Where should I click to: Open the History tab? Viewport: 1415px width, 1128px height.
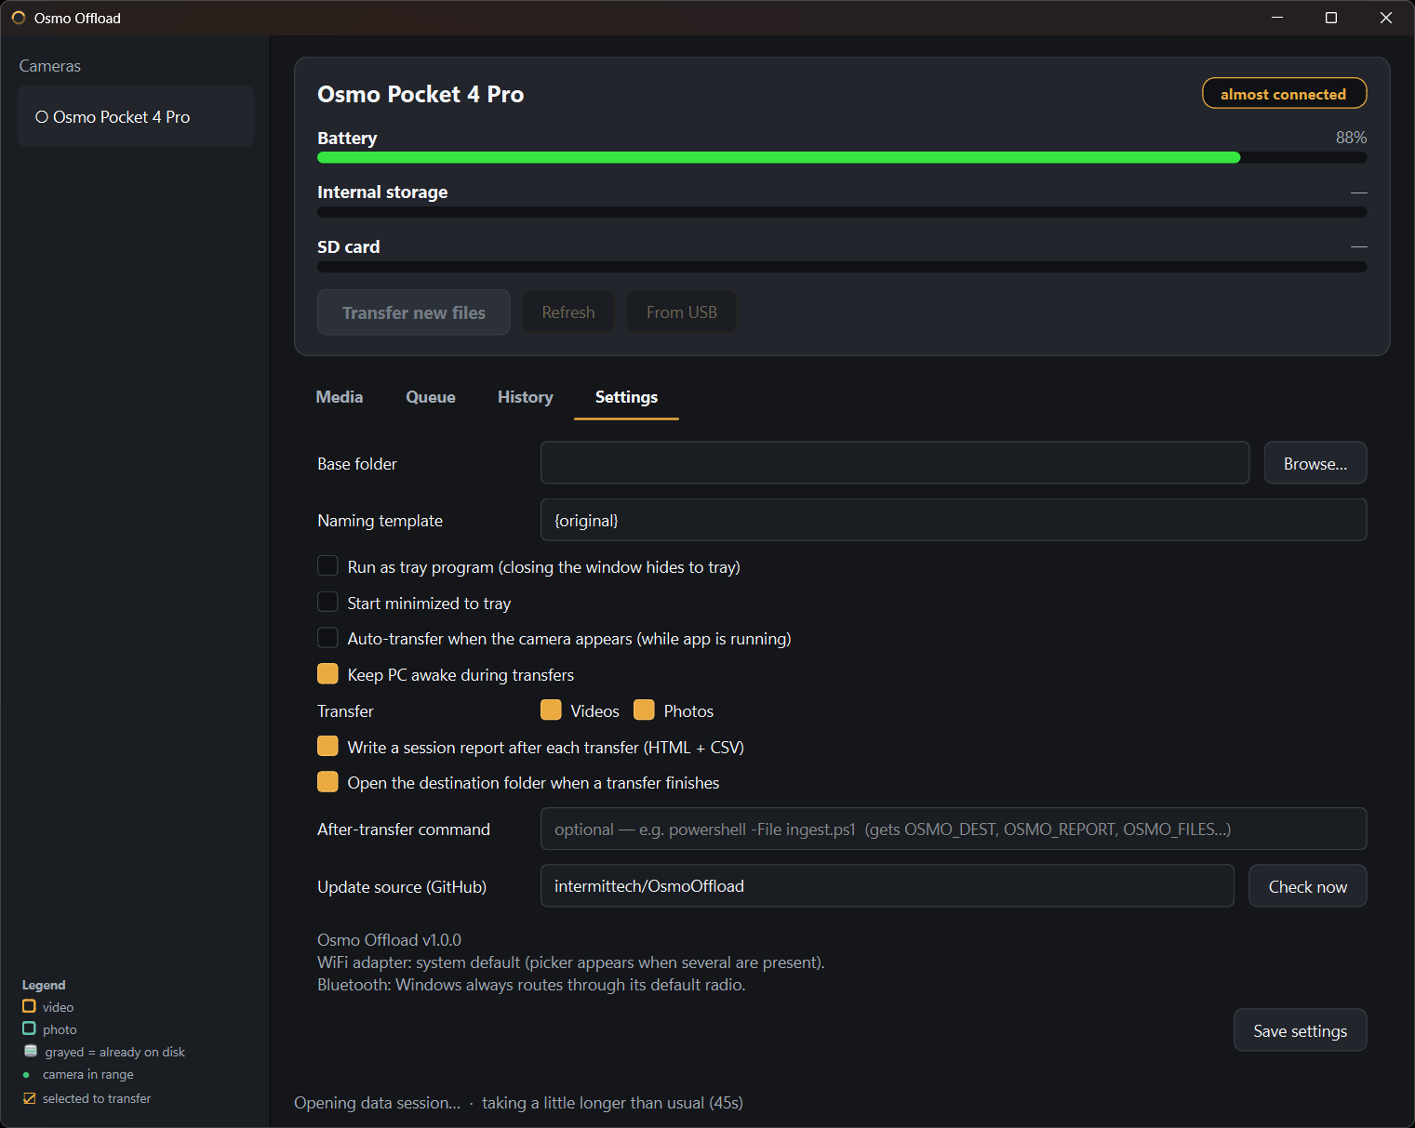pyautogui.click(x=526, y=397)
